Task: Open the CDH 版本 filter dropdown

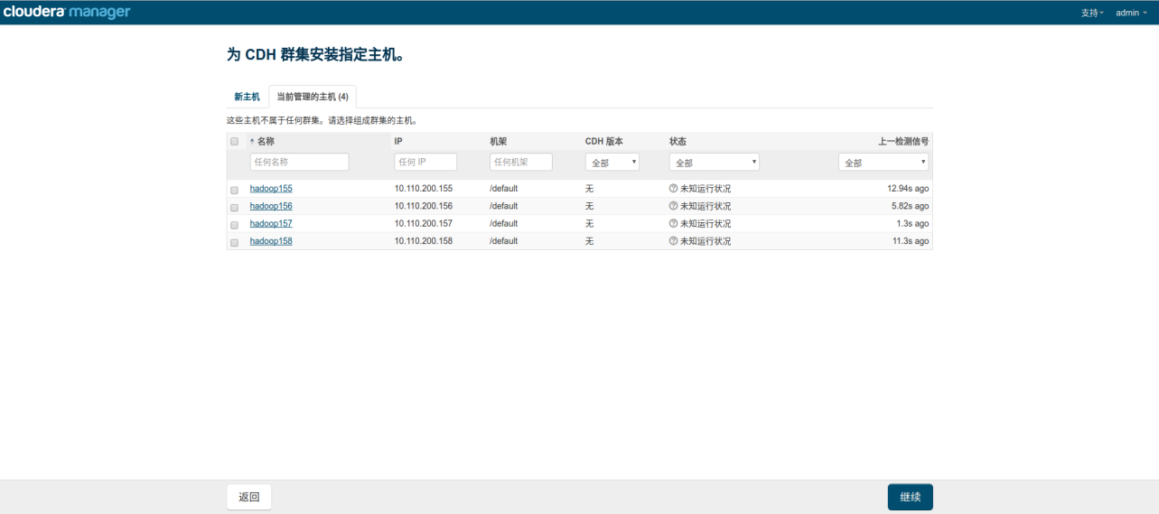Action: click(x=612, y=163)
